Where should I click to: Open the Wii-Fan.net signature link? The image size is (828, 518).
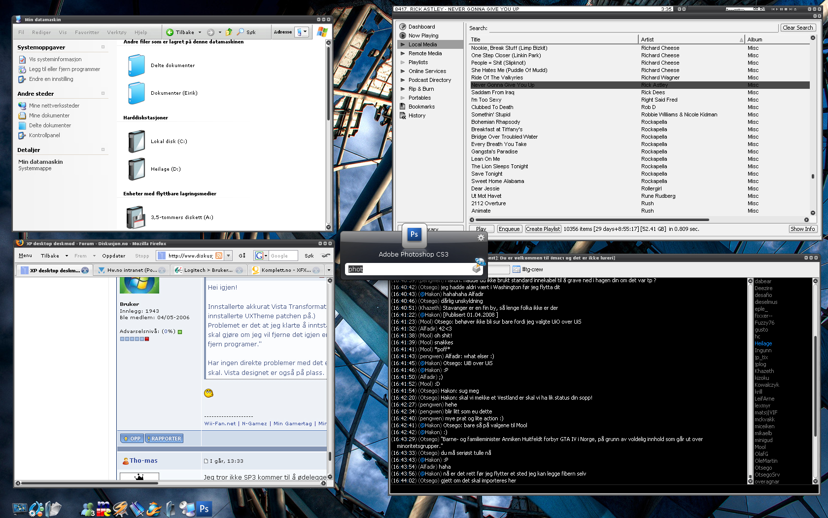(220, 424)
